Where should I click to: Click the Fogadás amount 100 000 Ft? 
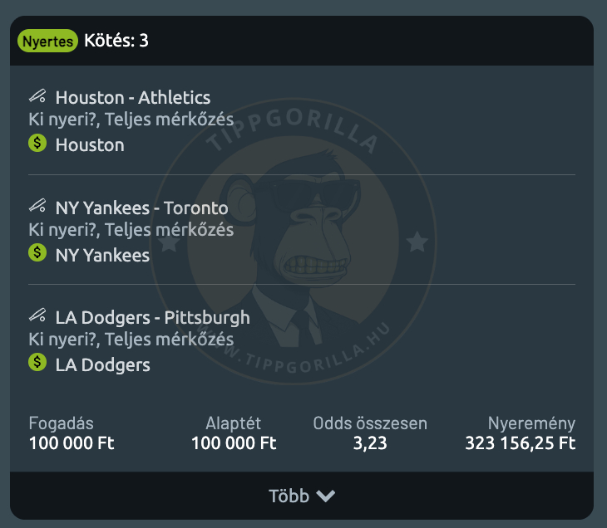(x=72, y=443)
